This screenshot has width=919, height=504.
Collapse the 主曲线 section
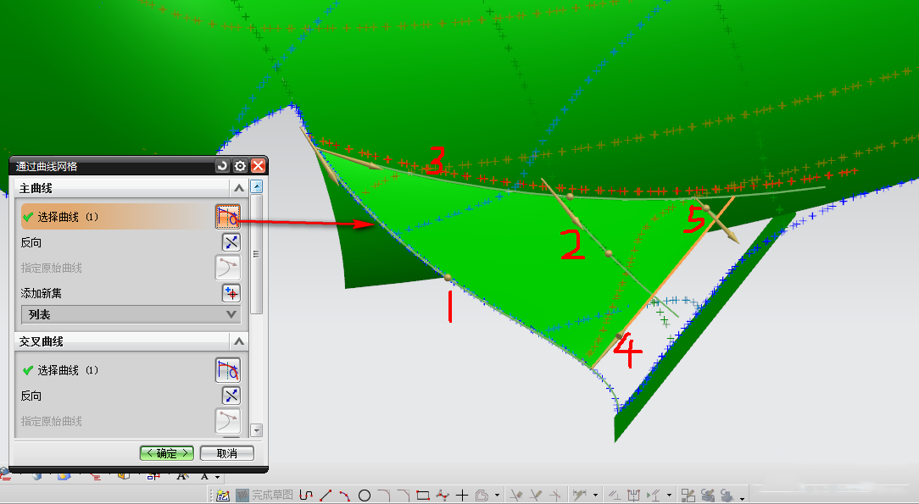(239, 188)
